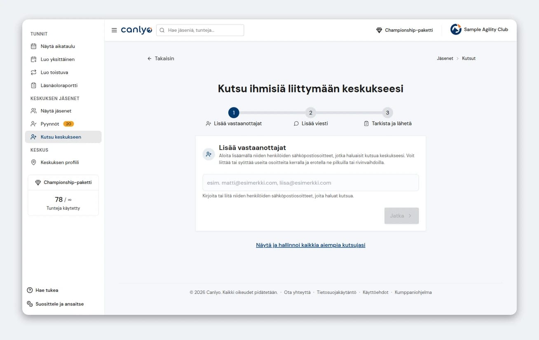
Task: Click step 2 circle in progress bar
Action: click(311, 113)
